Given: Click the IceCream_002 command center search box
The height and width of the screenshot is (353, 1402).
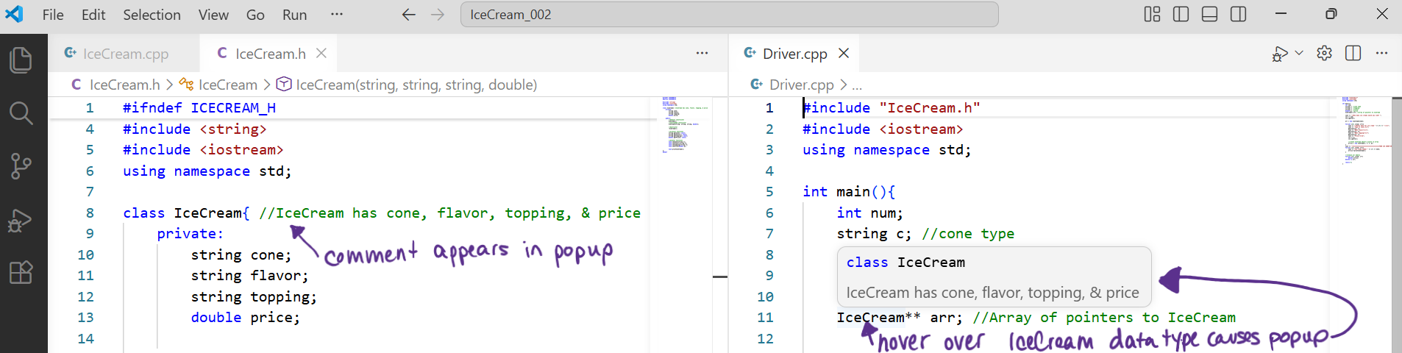Looking at the screenshot, I should click(x=729, y=15).
